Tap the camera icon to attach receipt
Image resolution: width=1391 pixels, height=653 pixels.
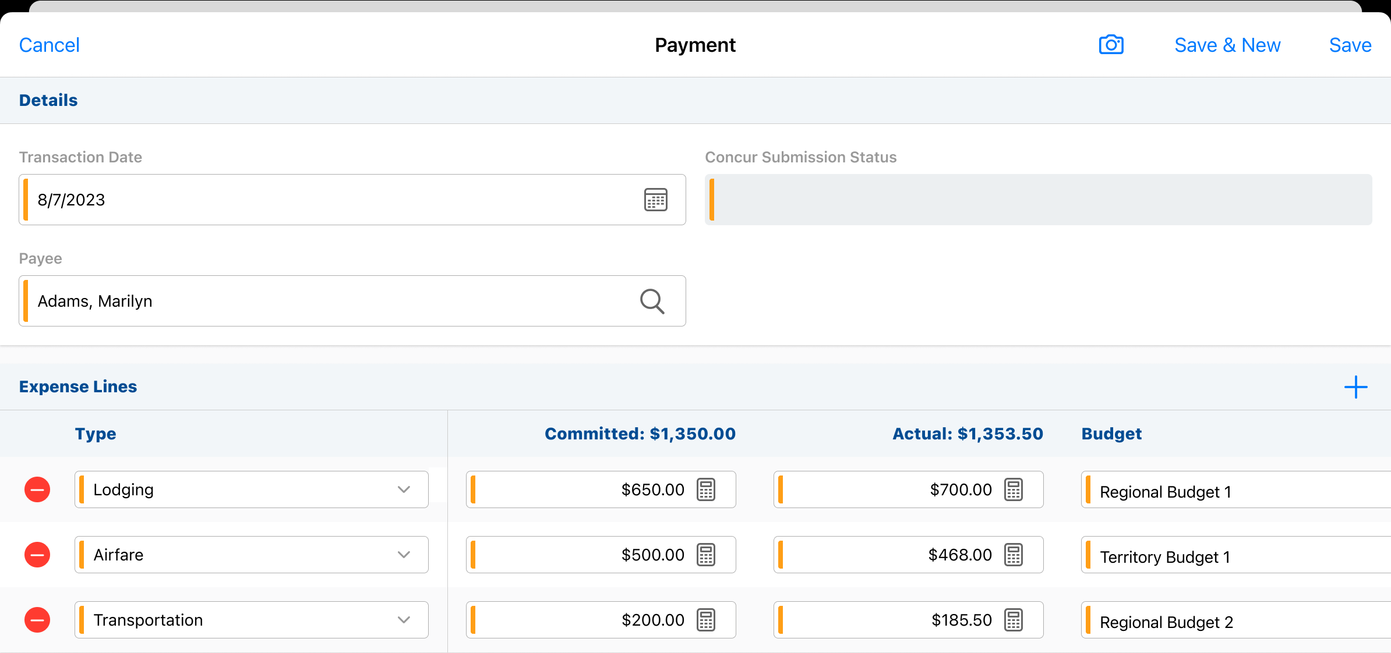[x=1111, y=45]
